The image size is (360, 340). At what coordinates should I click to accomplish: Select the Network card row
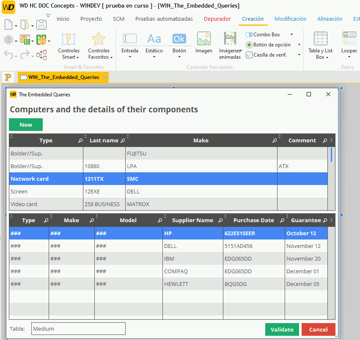[x=168, y=179]
